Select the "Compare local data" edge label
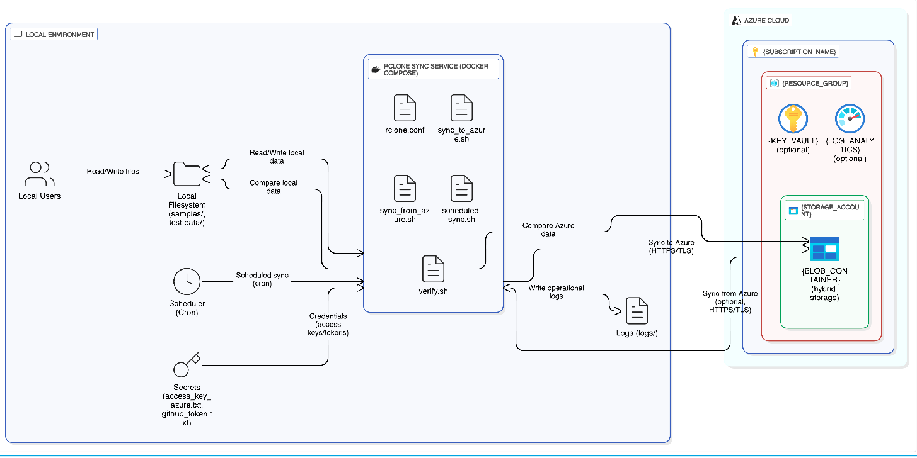 pos(274,187)
